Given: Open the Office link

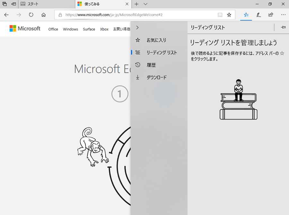Looking at the screenshot, I should [53, 29].
